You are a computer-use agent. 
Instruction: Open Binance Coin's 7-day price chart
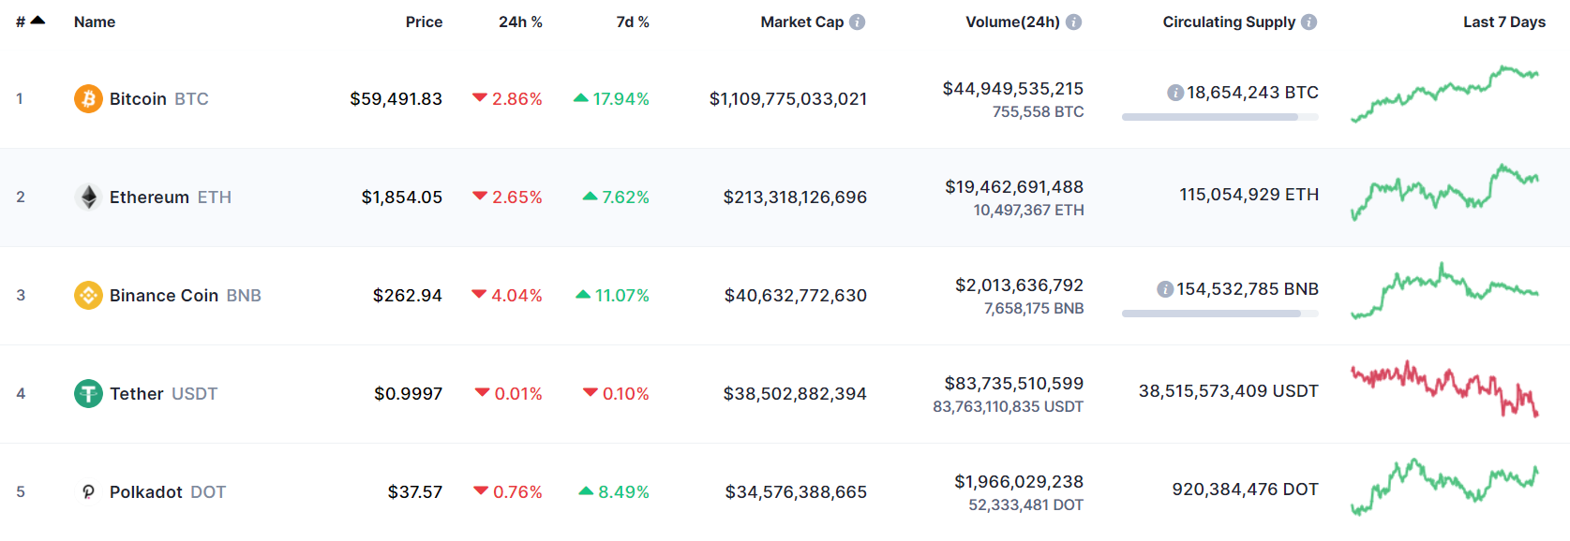(1444, 290)
